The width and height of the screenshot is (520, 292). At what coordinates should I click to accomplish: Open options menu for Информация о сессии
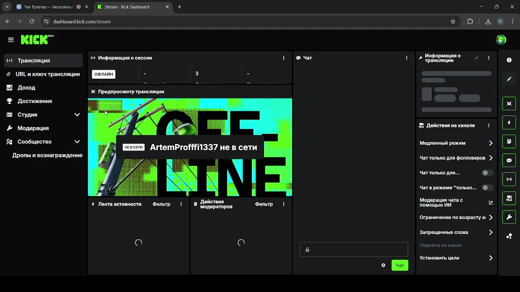pos(284,58)
